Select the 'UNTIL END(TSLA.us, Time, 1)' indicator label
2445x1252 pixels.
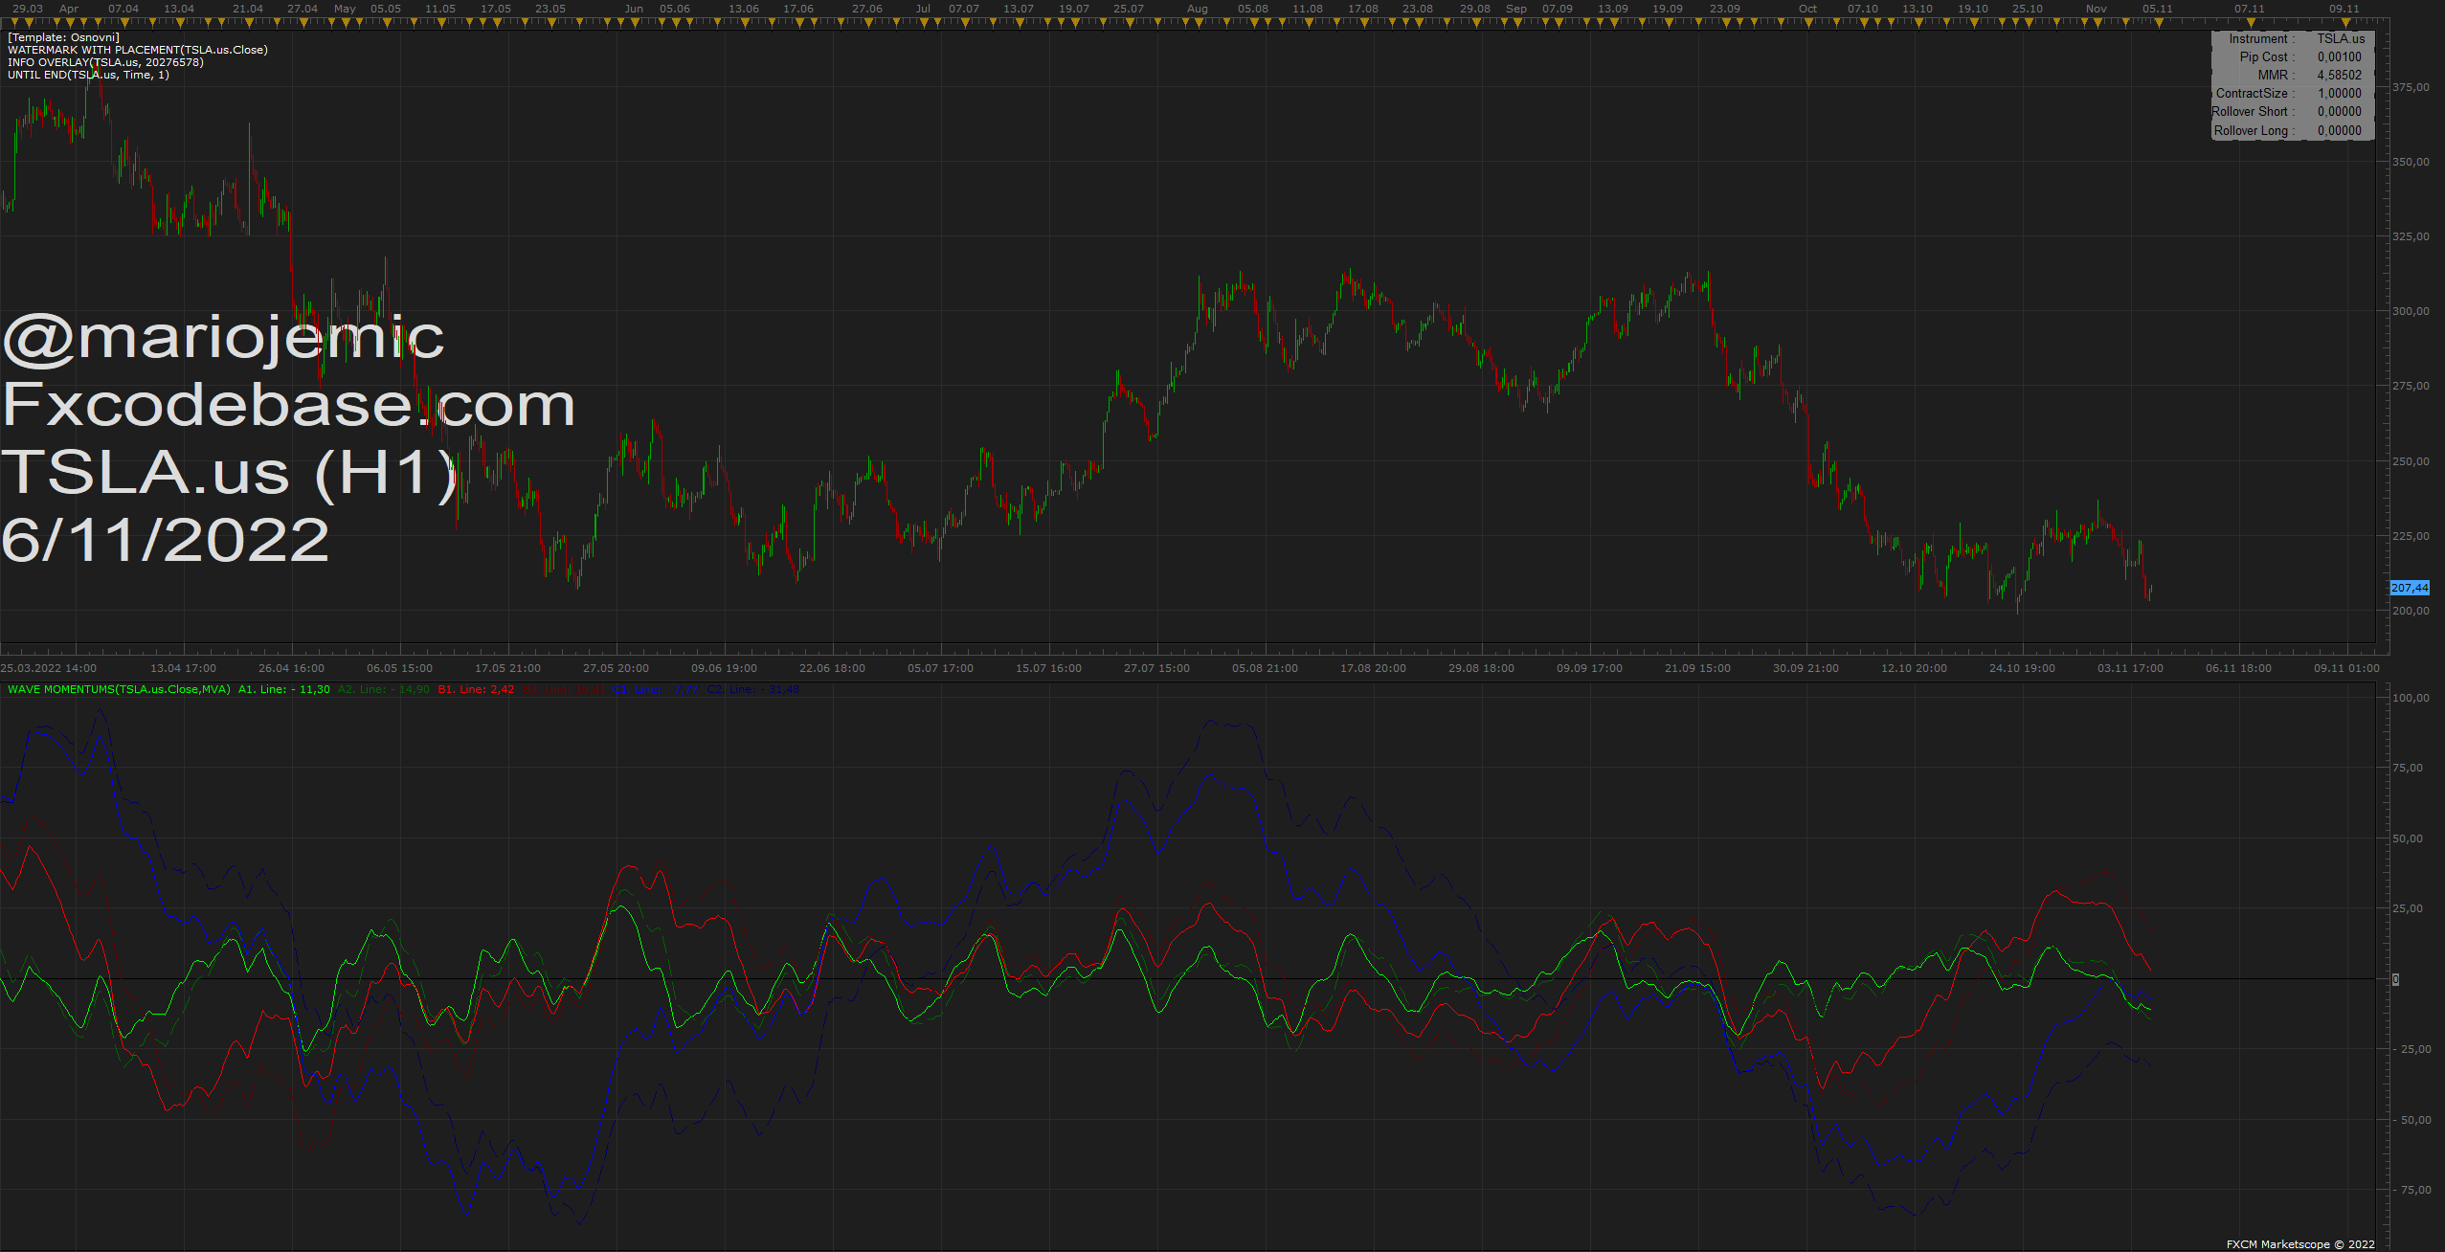[88, 75]
